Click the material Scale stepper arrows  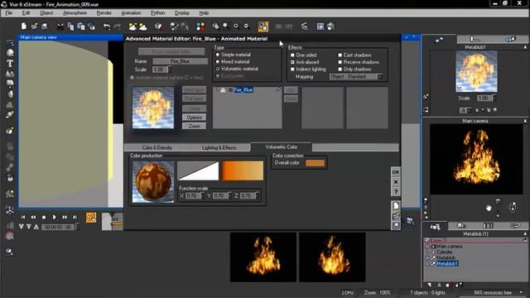[x=170, y=70]
